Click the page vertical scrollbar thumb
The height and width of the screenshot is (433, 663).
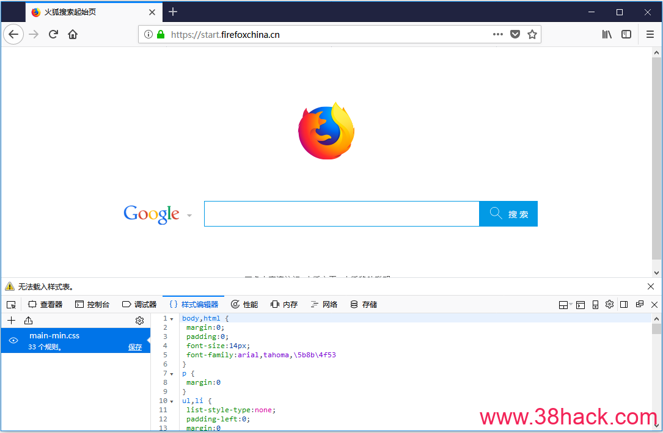656,158
